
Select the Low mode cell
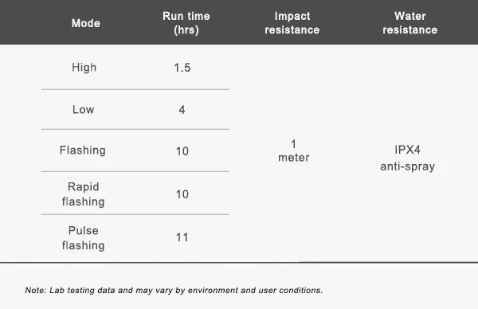coord(83,109)
